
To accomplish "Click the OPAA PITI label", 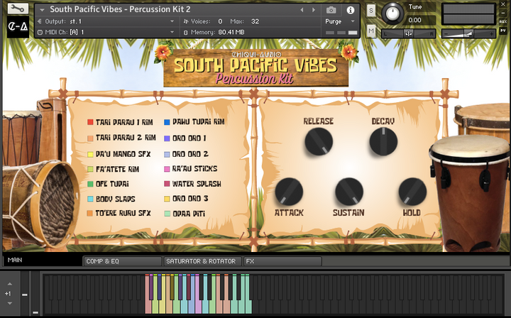I will [x=189, y=214].
